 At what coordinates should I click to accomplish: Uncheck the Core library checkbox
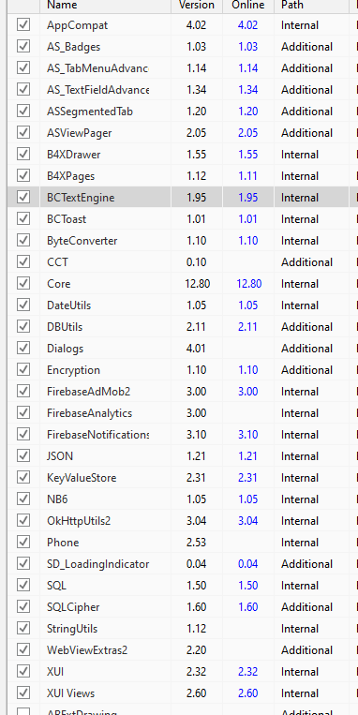click(x=23, y=284)
